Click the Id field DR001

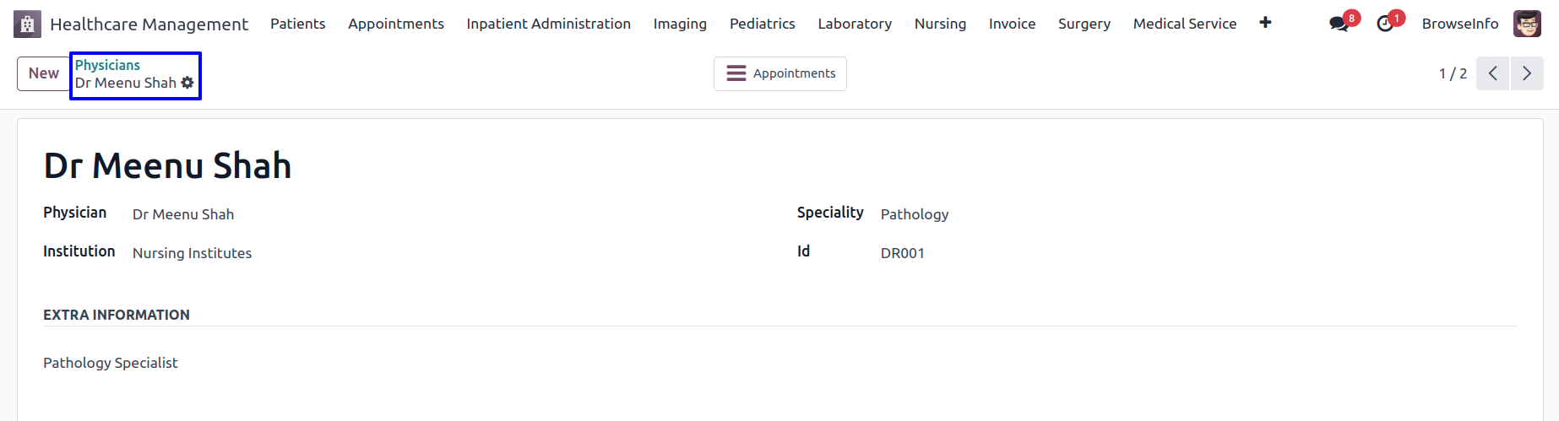click(x=902, y=253)
